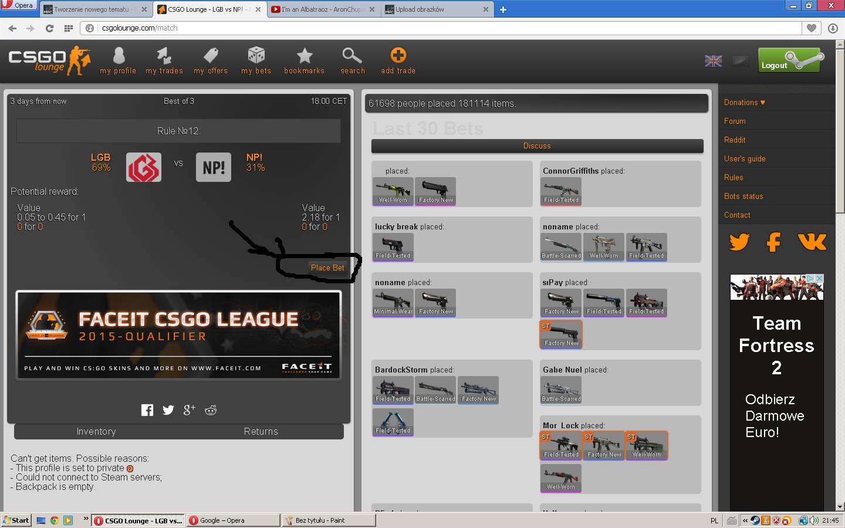Screen dimensions: 845x528
Task: Click the browser back arrow
Action: (x=12, y=28)
